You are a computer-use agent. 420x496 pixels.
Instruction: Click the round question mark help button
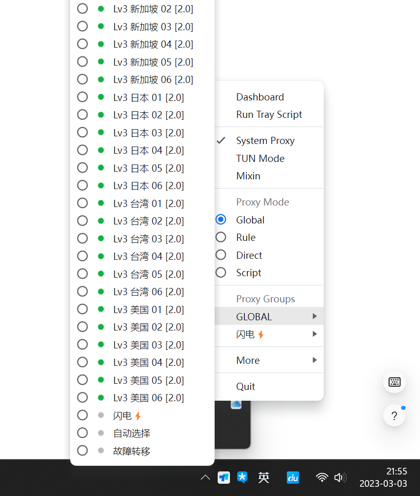click(x=394, y=416)
